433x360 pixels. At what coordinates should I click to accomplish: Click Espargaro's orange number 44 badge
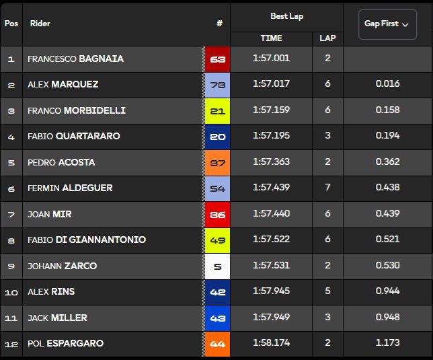coord(217,344)
